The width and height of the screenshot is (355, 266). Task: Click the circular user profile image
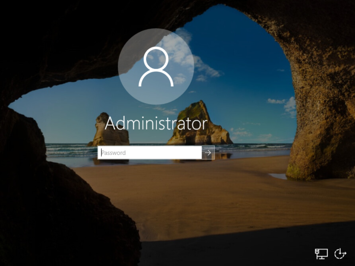coord(156,67)
